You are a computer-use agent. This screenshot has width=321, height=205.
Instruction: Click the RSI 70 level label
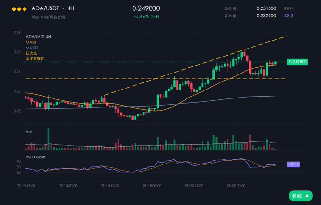[18, 162]
